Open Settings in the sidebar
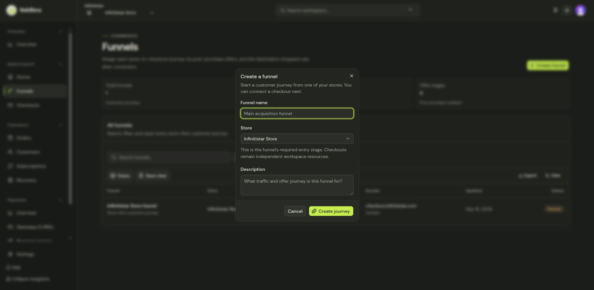The image size is (594, 290). pyautogui.click(x=35, y=254)
